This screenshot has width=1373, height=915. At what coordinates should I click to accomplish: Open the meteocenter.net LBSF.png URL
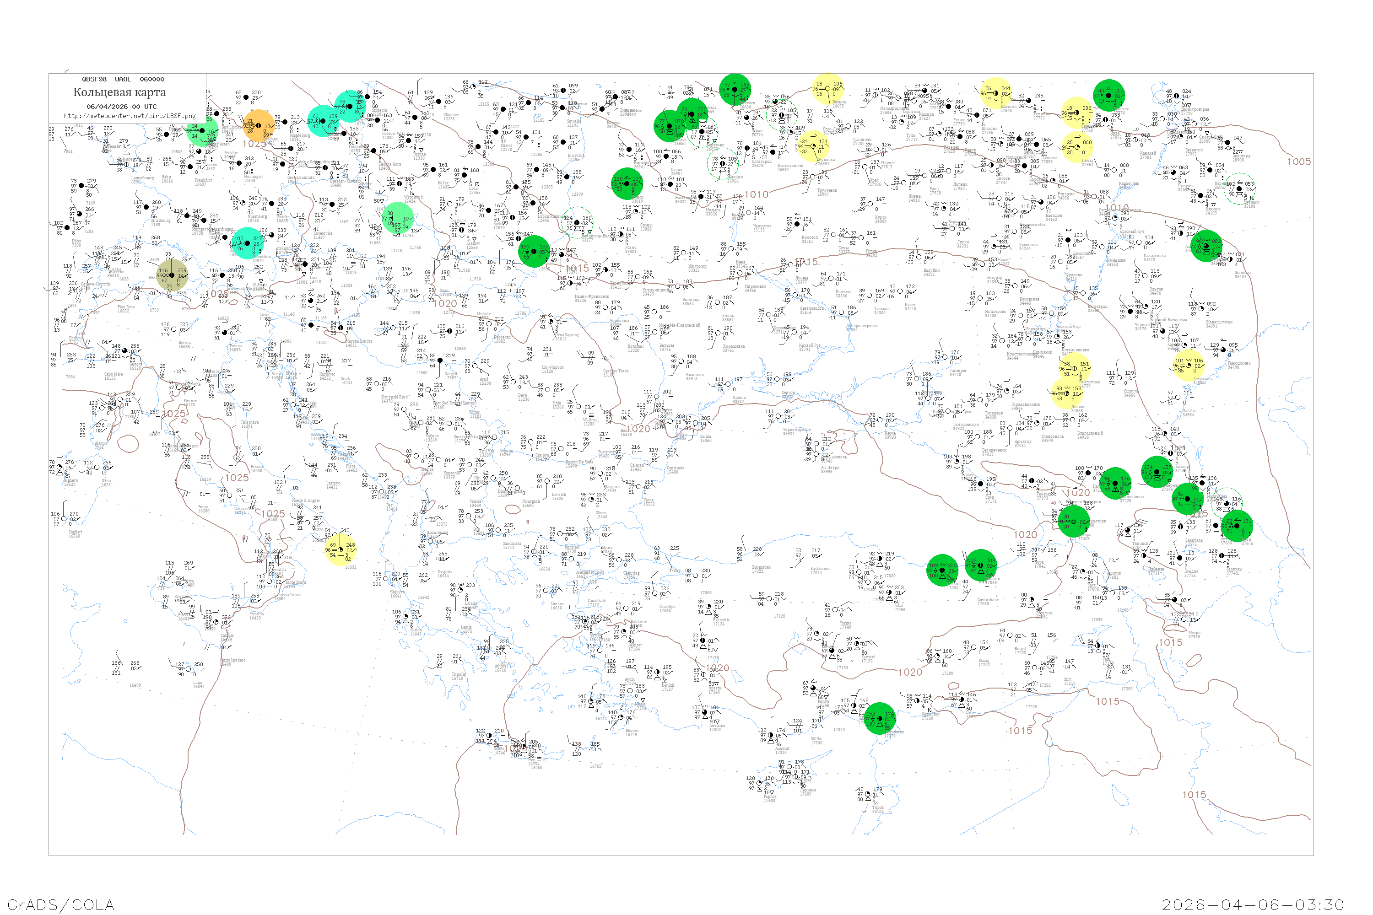pos(130,116)
